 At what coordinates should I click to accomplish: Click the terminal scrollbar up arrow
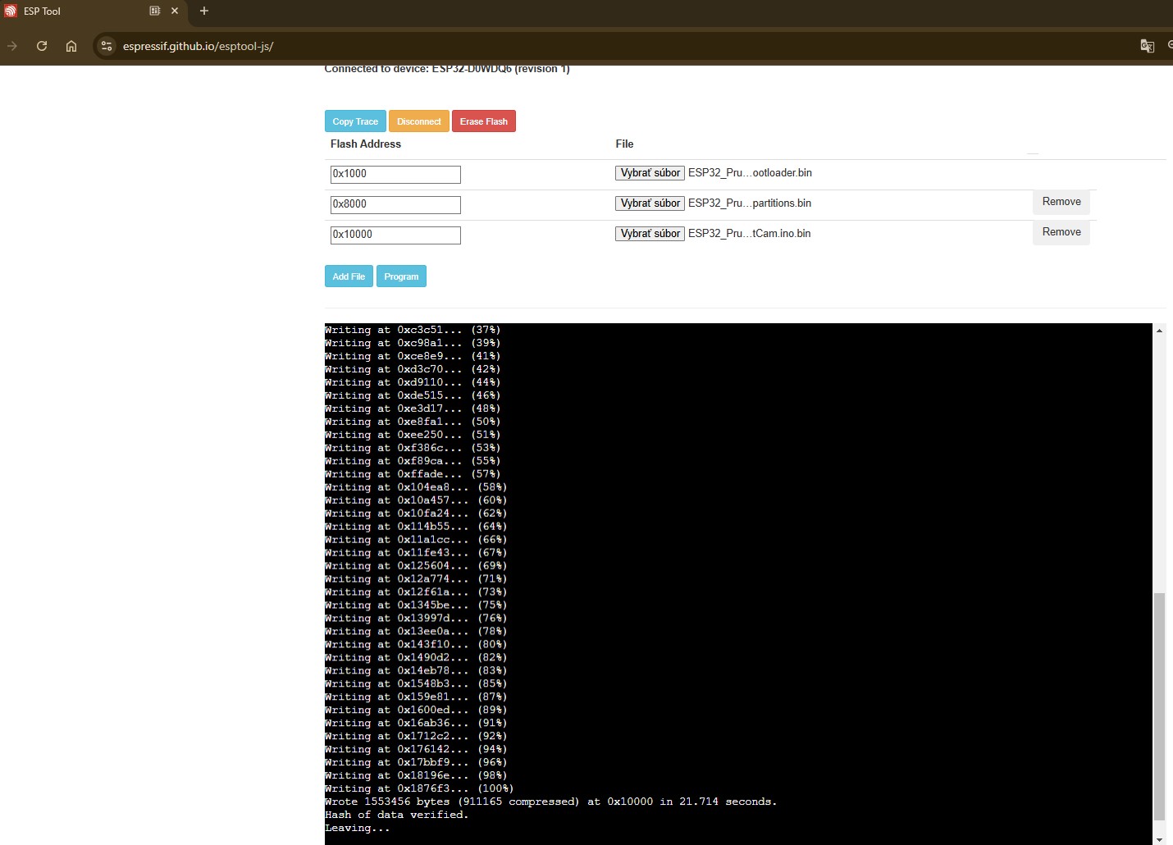1159,331
